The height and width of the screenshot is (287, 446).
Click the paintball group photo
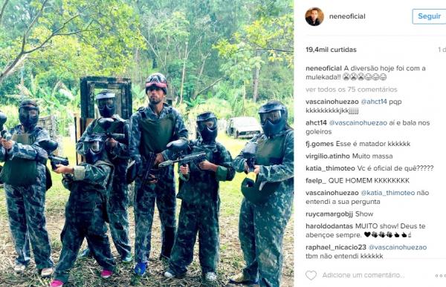point(146,143)
